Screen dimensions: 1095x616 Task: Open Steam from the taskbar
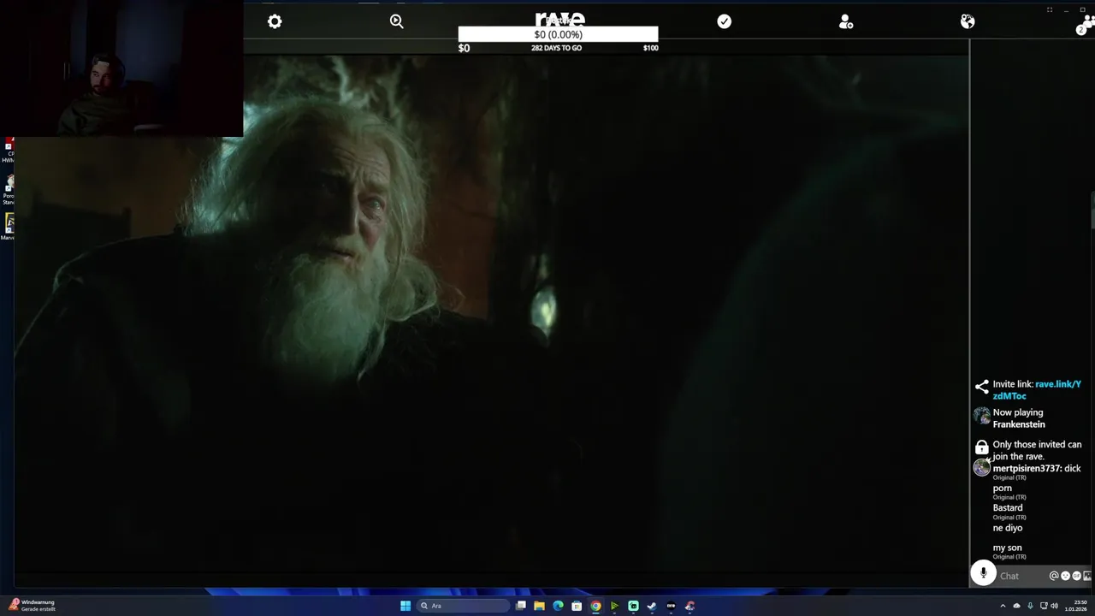click(x=652, y=606)
